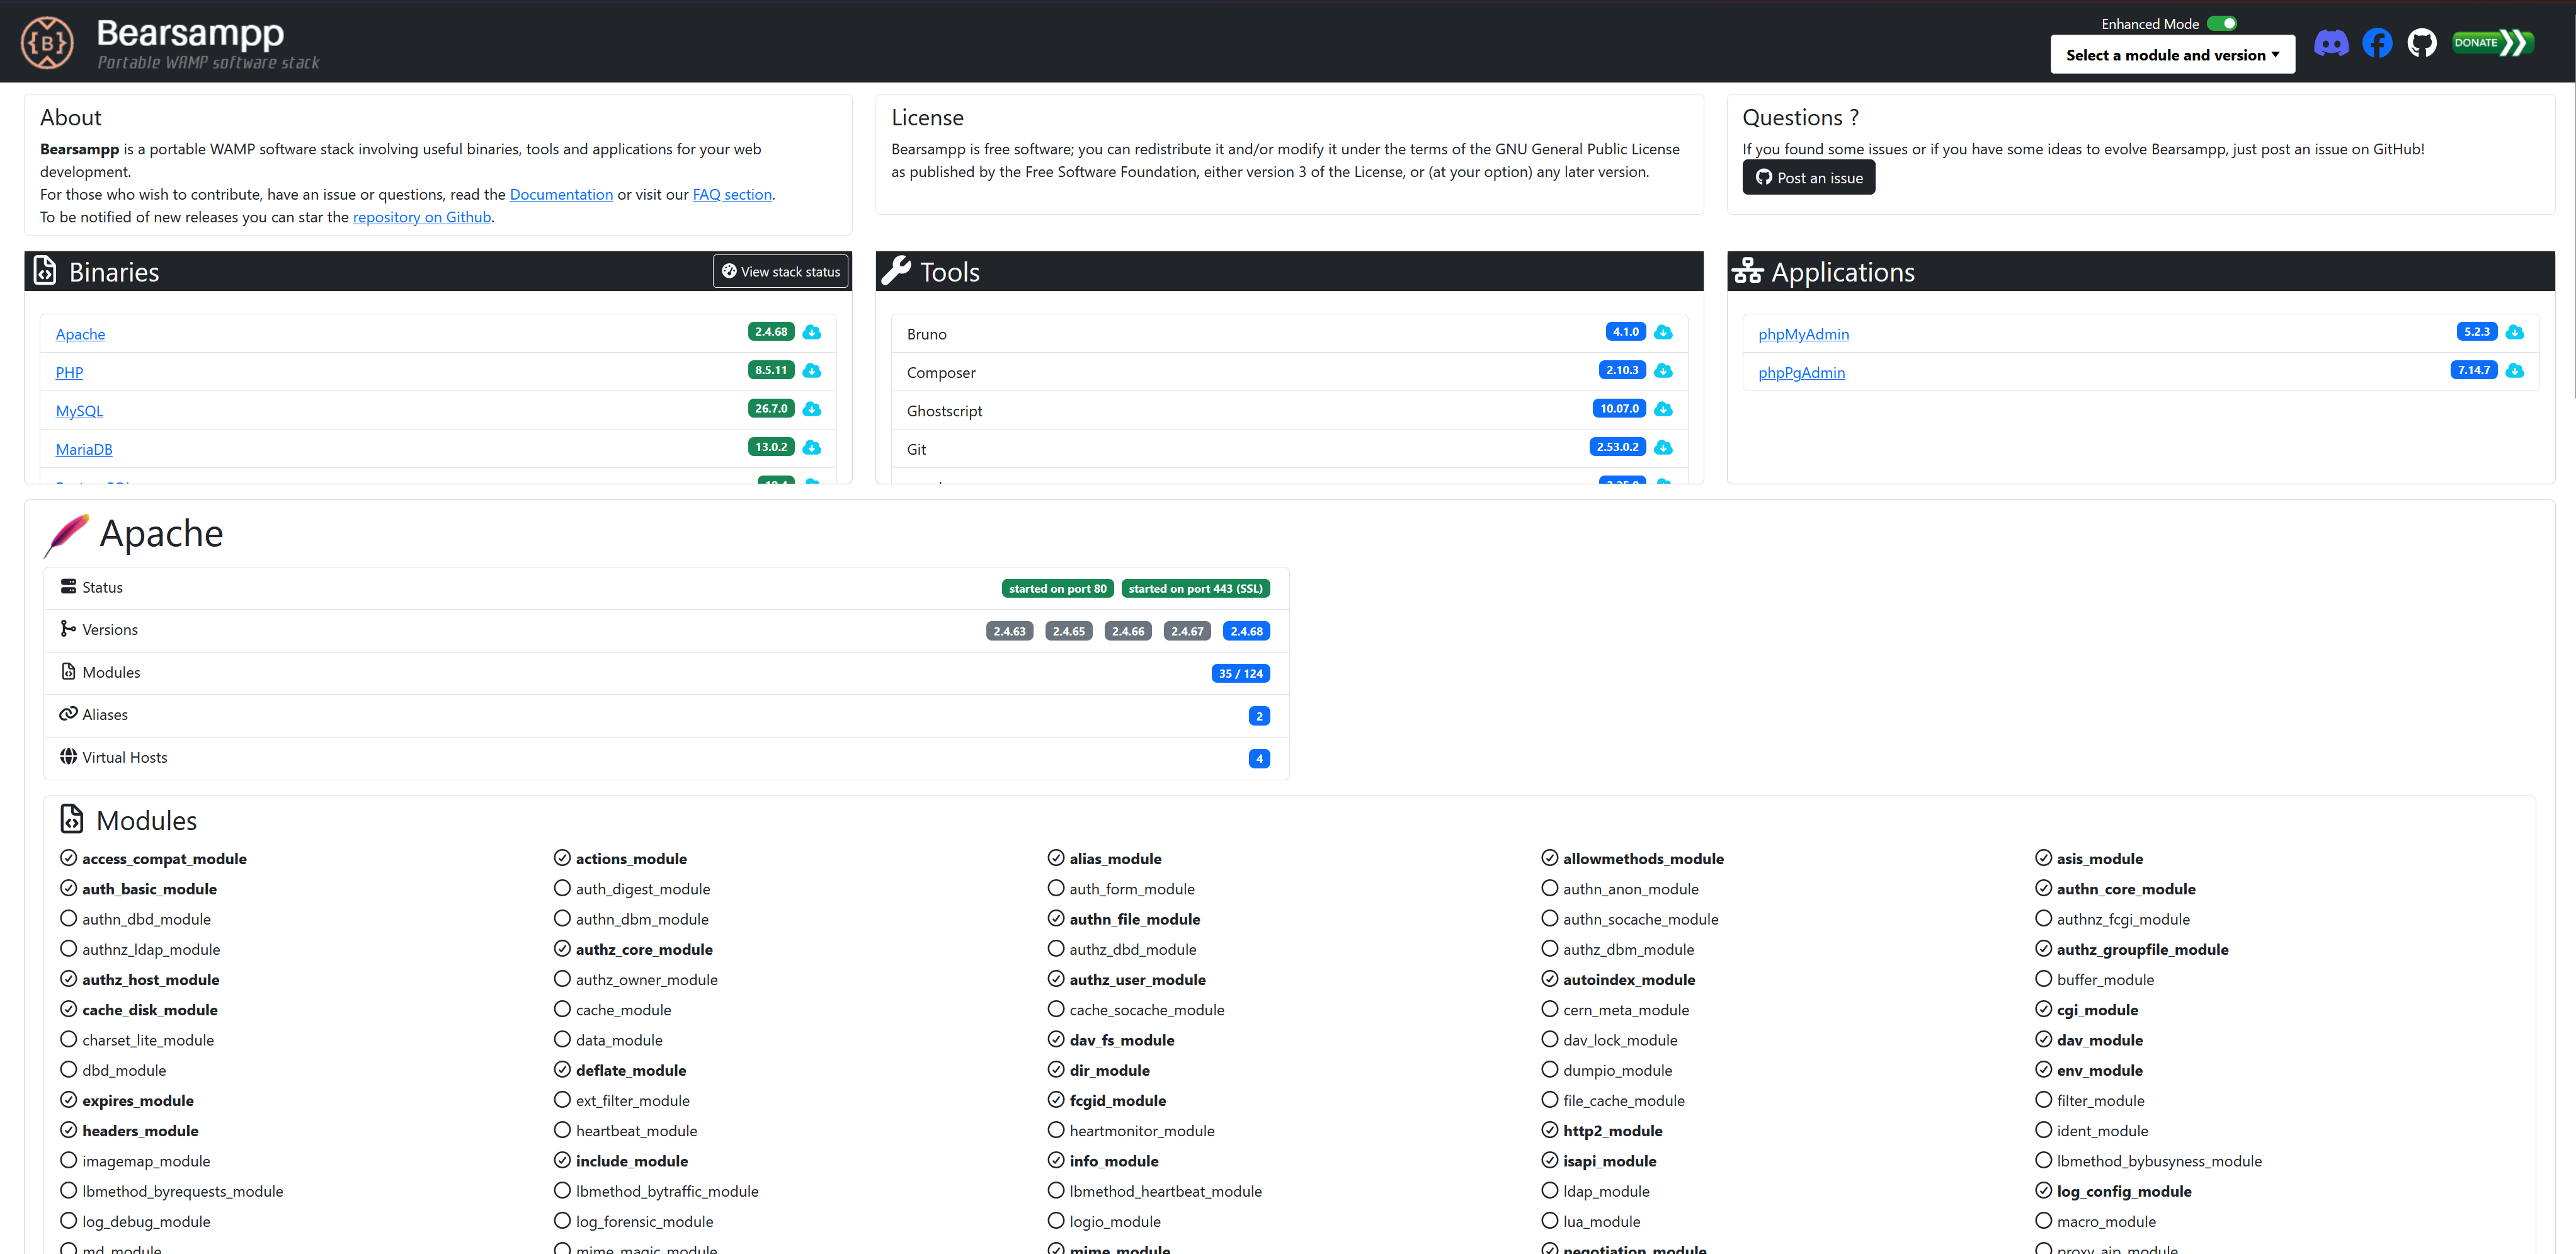
Task: Click started on port 443 (SSL) badge
Action: point(1195,588)
